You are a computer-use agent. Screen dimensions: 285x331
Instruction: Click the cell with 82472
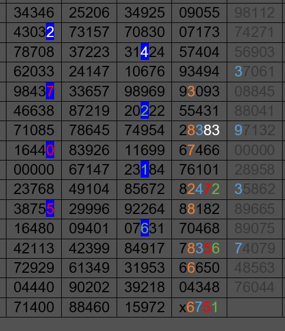200,189
